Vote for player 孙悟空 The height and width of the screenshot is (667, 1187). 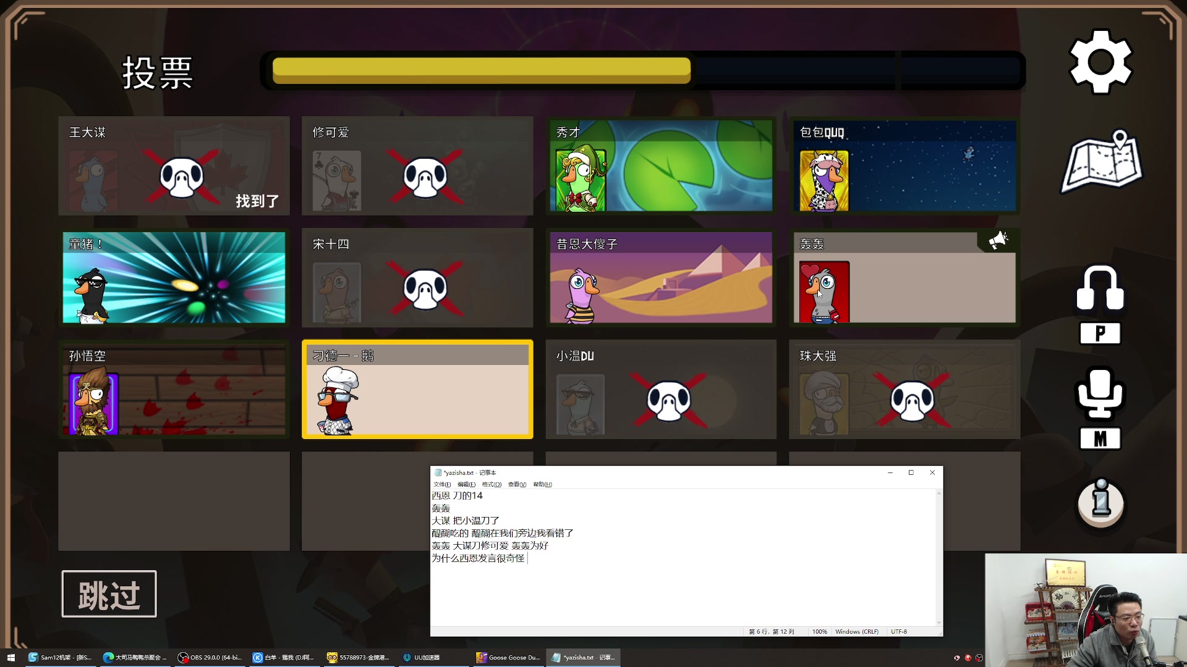[x=174, y=389]
